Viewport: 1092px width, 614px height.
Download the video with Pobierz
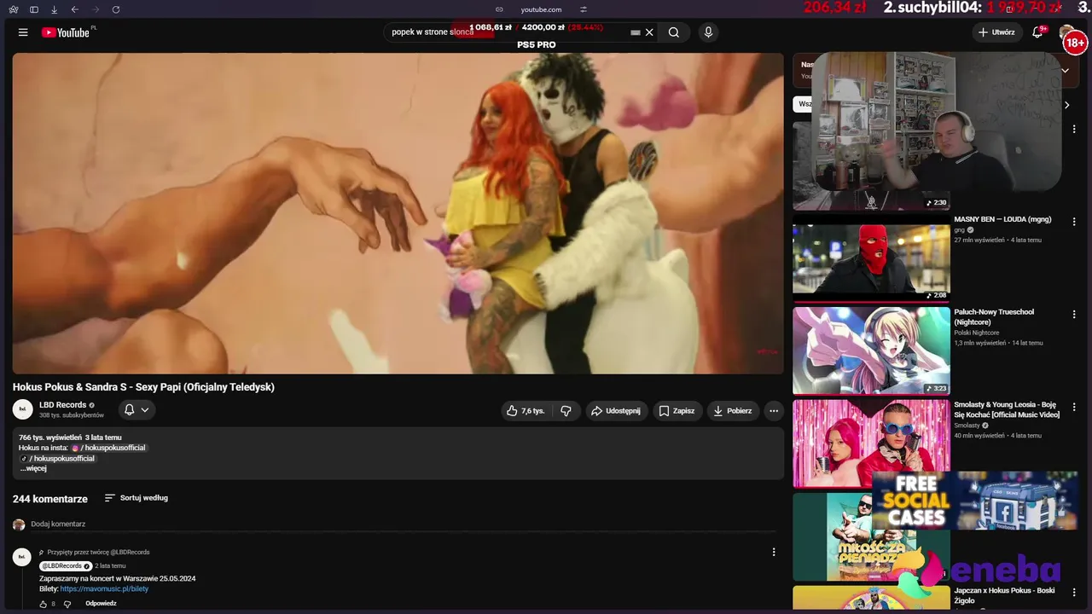(733, 410)
